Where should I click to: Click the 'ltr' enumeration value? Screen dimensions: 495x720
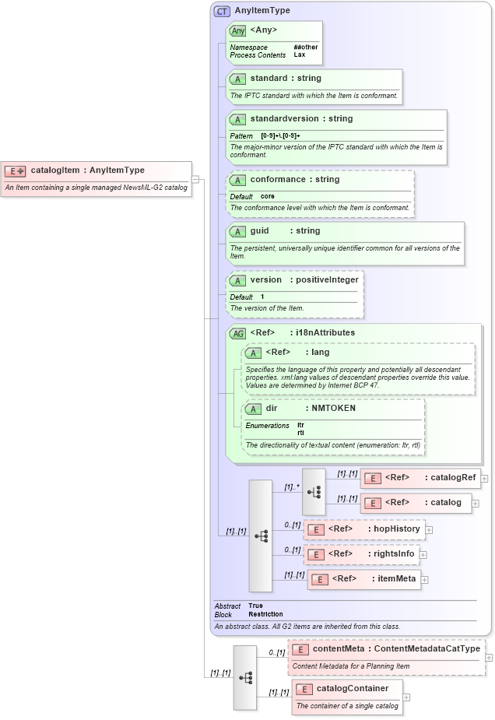[300, 425]
